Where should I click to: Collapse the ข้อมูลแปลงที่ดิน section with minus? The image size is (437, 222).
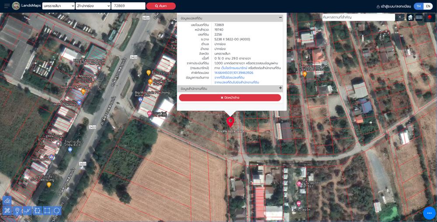pos(281,18)
